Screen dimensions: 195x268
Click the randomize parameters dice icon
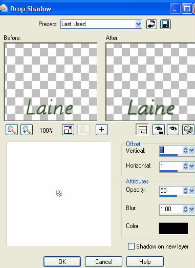(x=188, y=130)
